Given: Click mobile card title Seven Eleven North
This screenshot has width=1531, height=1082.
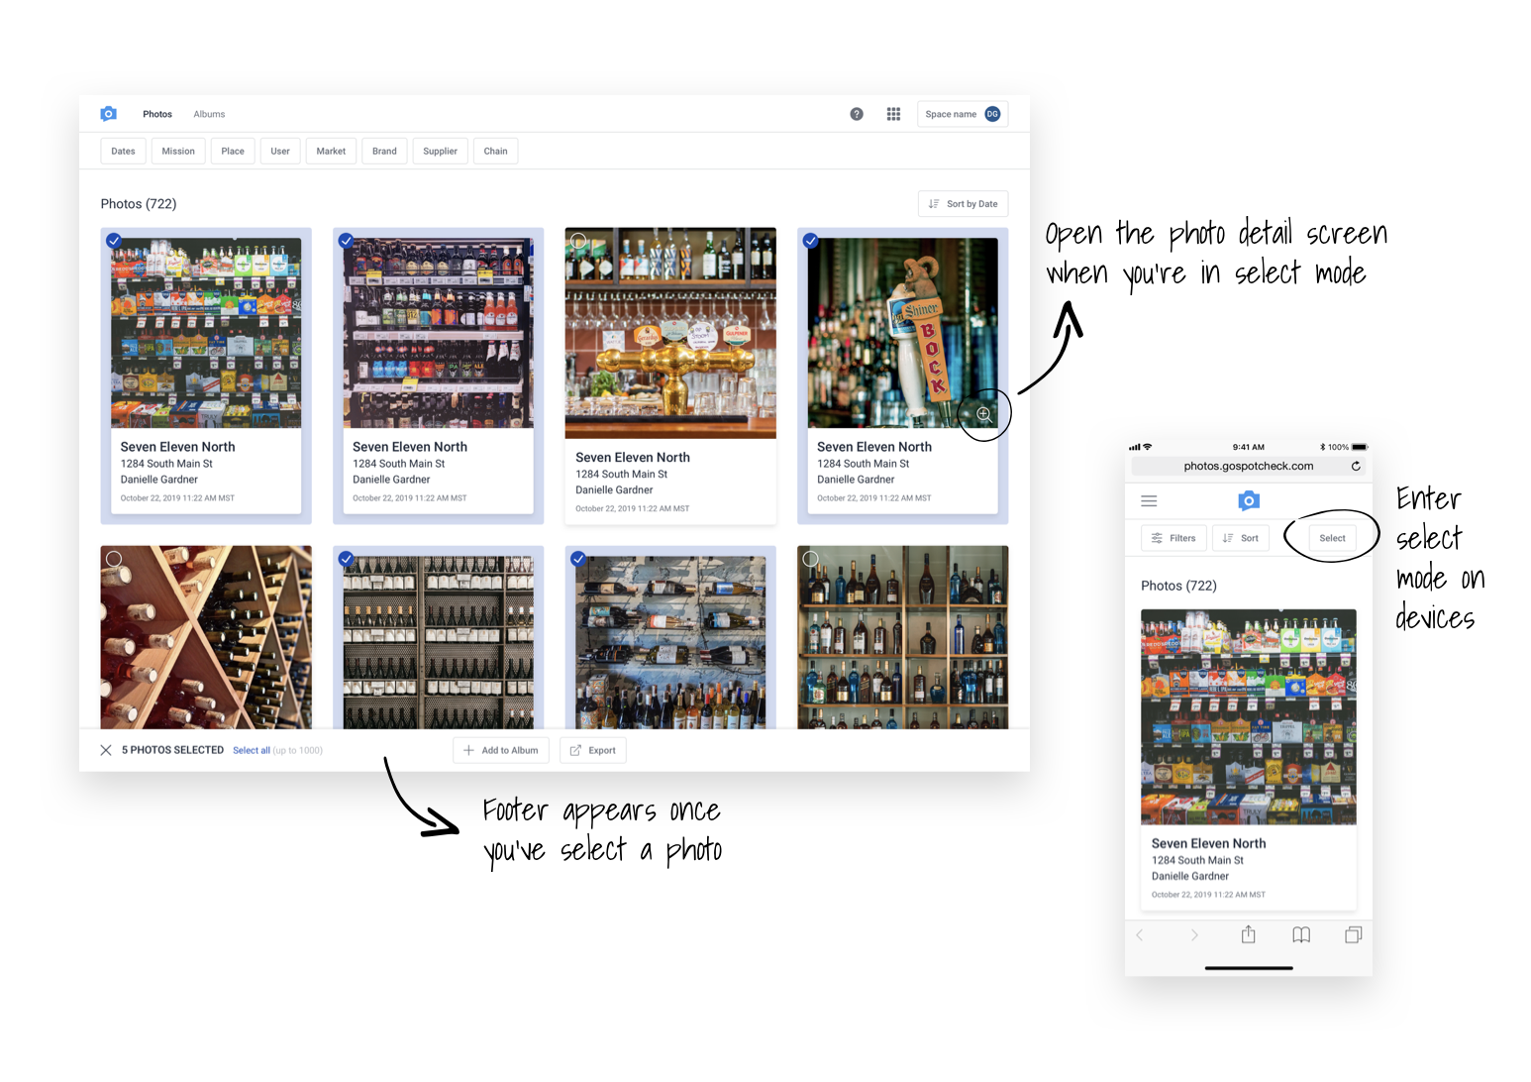Looking at the screenshot, I should (x=1208, y=843).
